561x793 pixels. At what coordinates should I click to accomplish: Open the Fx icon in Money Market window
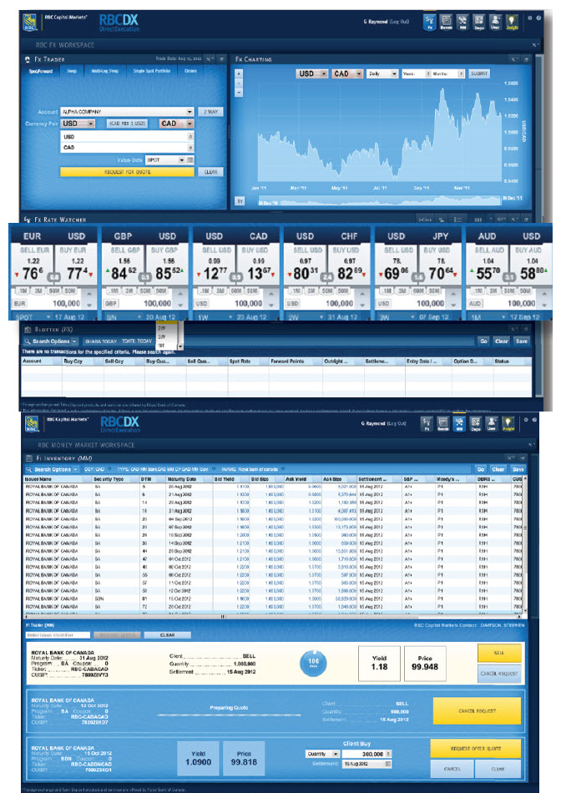(x=427, y=424)
